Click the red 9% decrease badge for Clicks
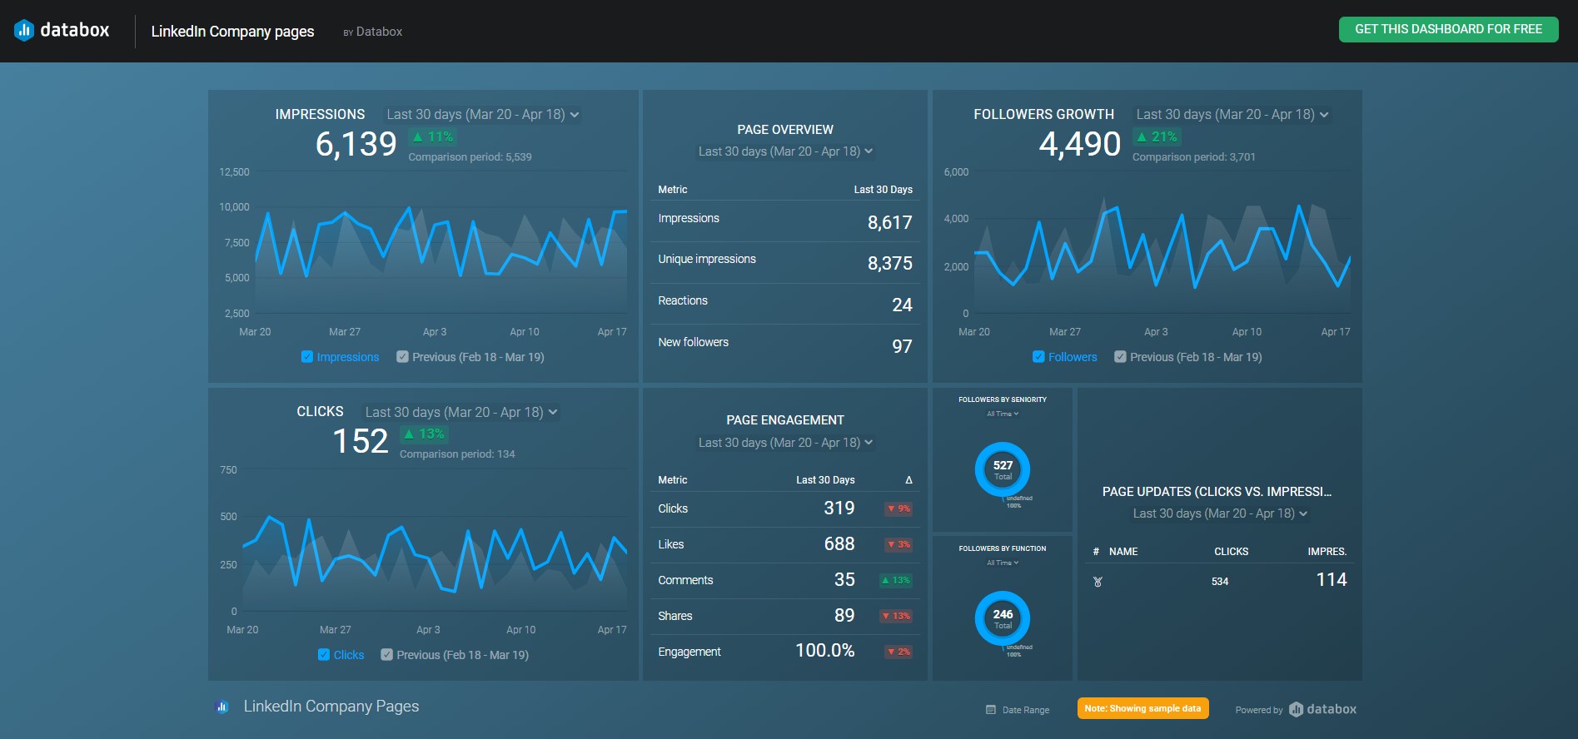Viewport: 1578px width, 739px height. point(899,508)
